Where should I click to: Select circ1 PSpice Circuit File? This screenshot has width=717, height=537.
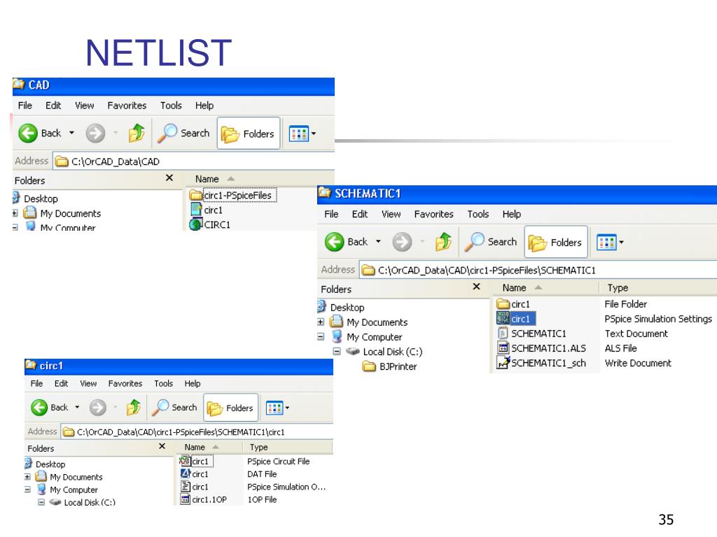(x=196, y=461)
